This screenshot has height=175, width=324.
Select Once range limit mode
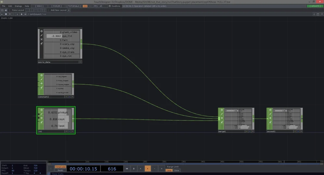(x=176, y=170)
